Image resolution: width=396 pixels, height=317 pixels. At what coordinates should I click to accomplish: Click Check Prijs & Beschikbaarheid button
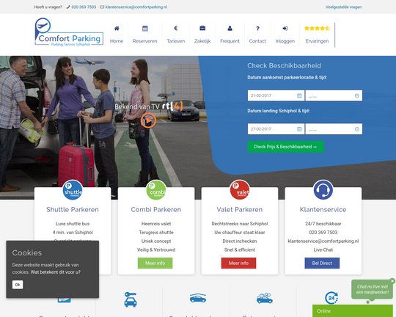285,147
